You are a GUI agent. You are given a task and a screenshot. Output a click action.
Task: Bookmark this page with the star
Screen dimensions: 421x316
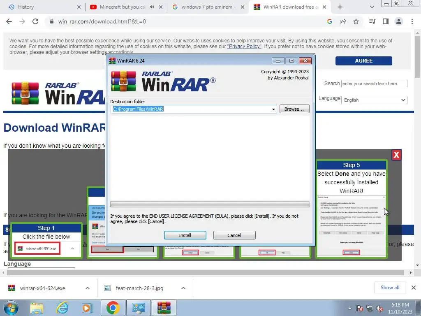tap(356, 21)
